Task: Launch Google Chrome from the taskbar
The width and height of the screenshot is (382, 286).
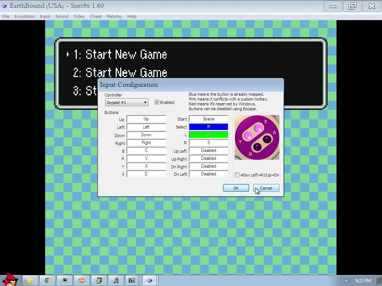Action: [47, 281]
